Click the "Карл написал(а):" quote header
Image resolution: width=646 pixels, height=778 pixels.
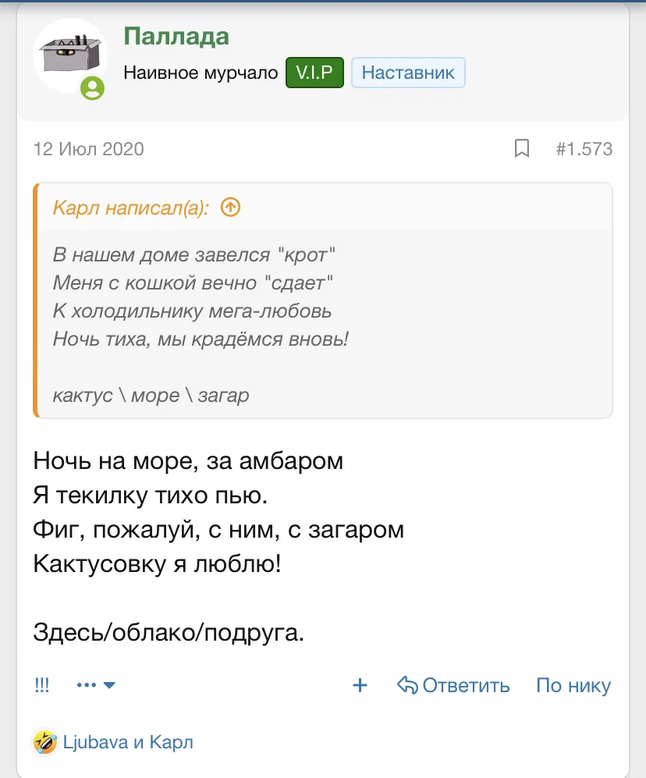point(130,208)
